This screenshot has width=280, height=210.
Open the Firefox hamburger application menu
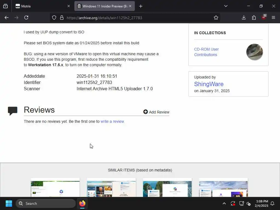[x=273, y=17]
